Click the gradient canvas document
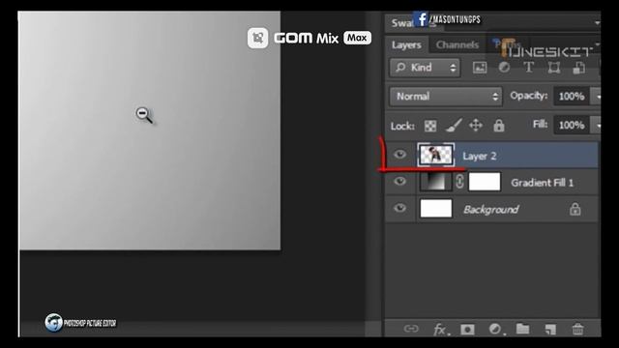 (150, 130)
